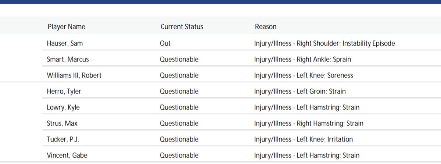Click the Player Name column header

[x=66, y=27]
